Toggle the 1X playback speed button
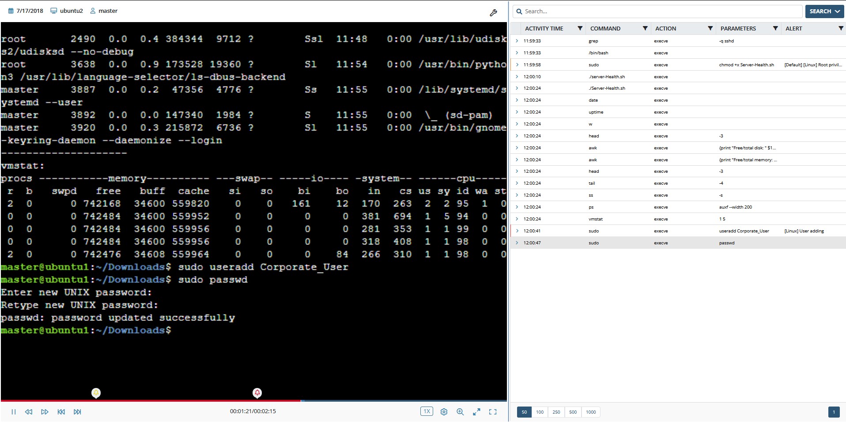This screenshot has width=846, height=422. click(427, 411)
